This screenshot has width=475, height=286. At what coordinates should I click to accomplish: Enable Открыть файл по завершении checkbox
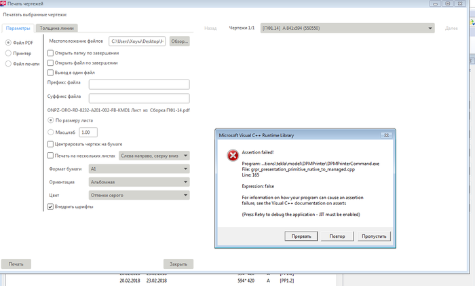(x=50, y=62)
